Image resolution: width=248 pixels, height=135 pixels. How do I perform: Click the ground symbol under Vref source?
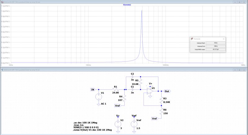pyautogui.click(x=134, y=132)
